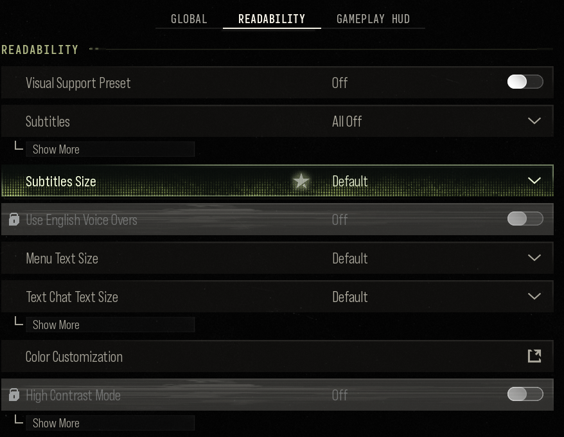The image size is (564, 437).
Task: Show More options below Text Chat Text Size
Action: point(110,325)
